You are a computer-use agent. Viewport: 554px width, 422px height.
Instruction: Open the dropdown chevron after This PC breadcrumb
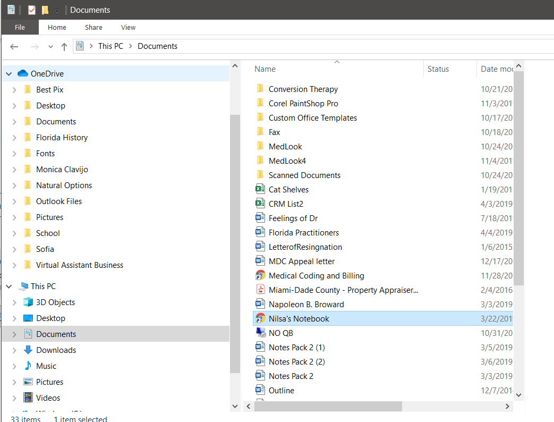[130, 46]
